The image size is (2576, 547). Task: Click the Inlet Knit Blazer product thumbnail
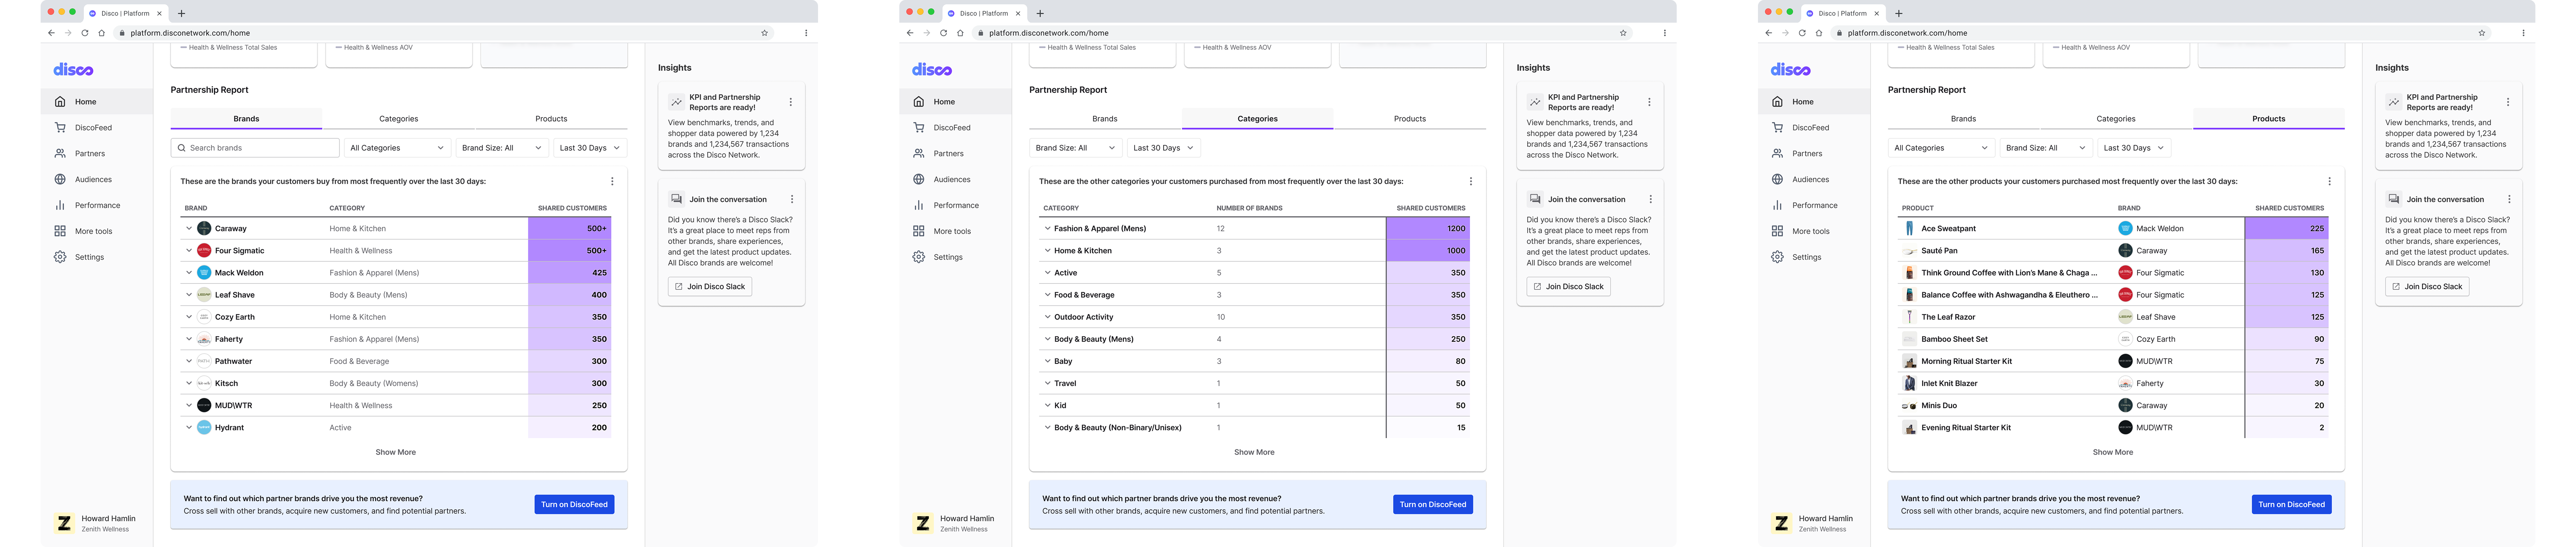coord(1909,384)
